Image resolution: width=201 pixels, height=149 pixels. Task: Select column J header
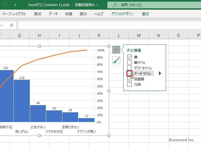[79, 36]
